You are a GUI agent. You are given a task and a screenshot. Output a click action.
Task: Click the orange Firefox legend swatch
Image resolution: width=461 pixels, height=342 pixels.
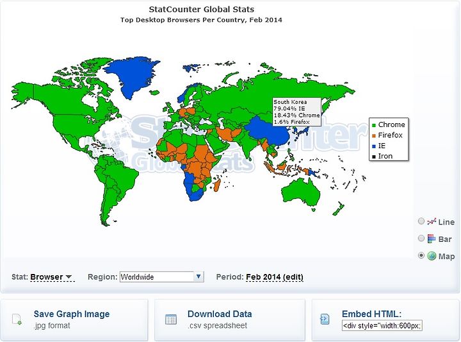pos(374,136)
